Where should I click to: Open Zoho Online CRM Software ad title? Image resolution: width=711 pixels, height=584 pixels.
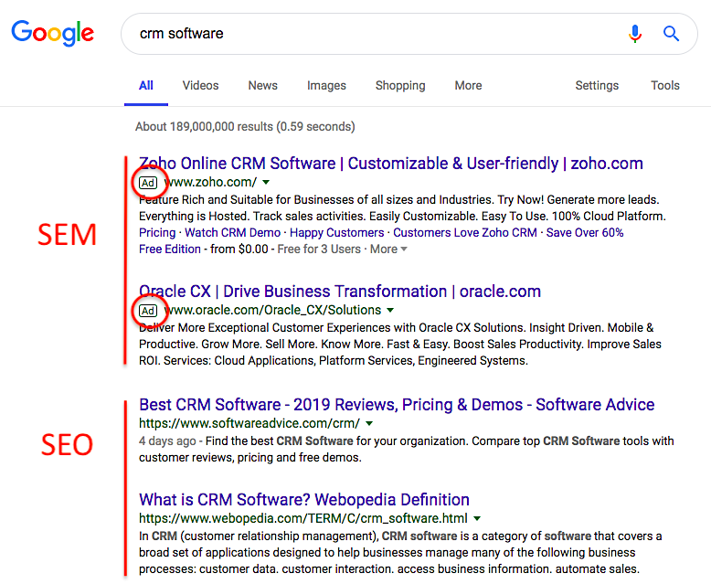391,164
